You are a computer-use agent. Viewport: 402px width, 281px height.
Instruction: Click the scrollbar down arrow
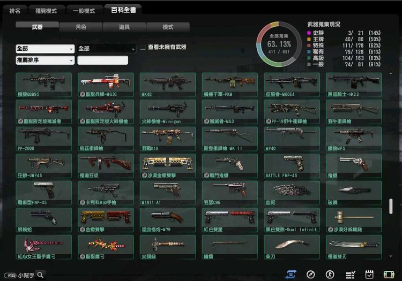click(x=391, y=256)
